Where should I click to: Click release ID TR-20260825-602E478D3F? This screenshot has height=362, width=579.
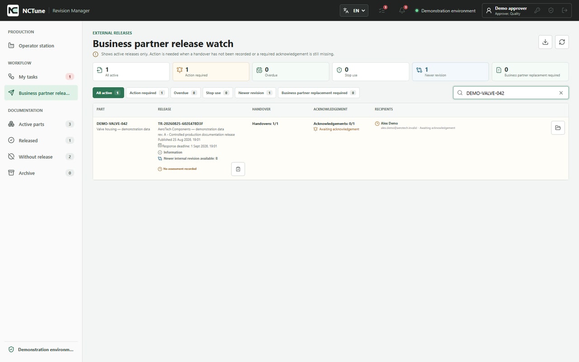pyautogui.click(x=180, y=124)
